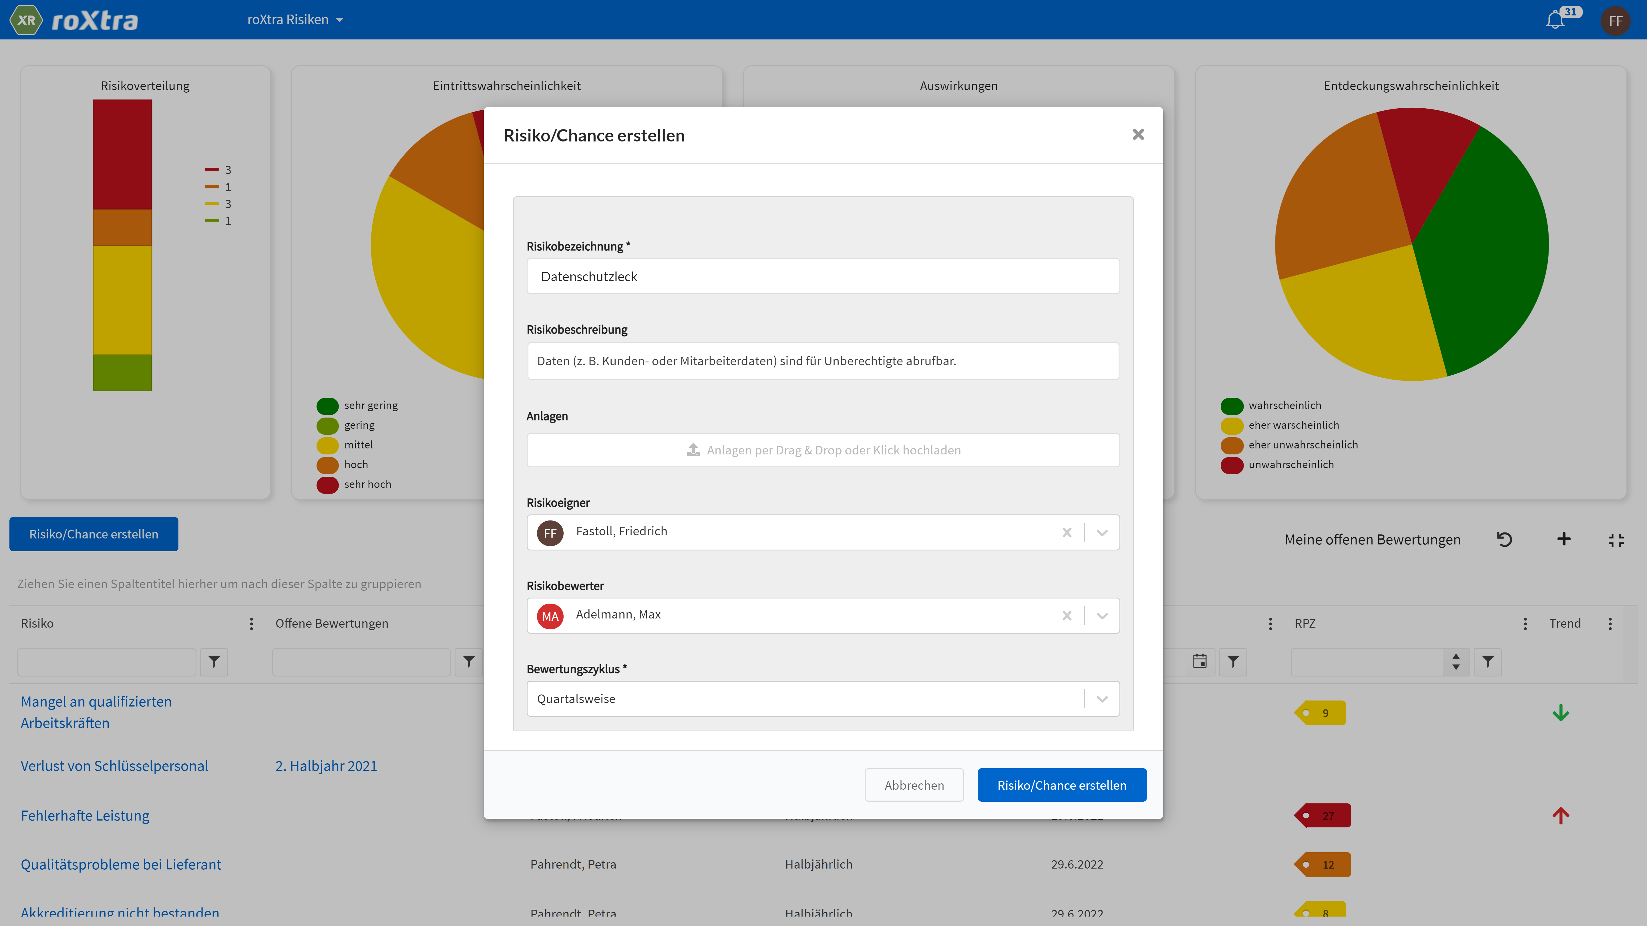Open Risiko column three-dot menu
The image size is (1647, 926).
[251, 624]
